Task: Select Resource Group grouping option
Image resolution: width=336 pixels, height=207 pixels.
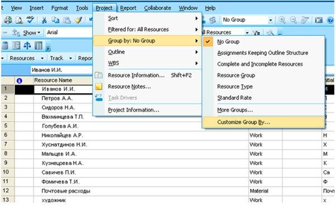Action: tap(263, 75)
